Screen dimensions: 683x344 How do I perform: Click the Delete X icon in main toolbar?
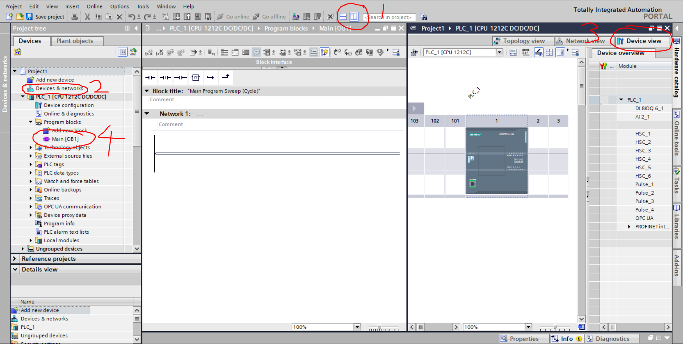[120, 17]
